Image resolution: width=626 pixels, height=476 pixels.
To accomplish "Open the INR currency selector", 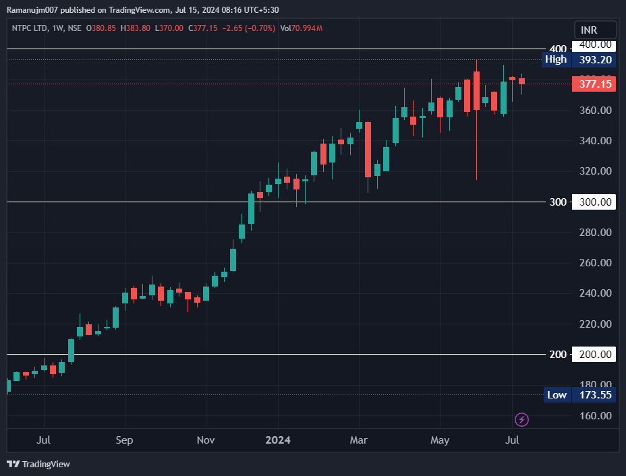I will tap(595, 30).
